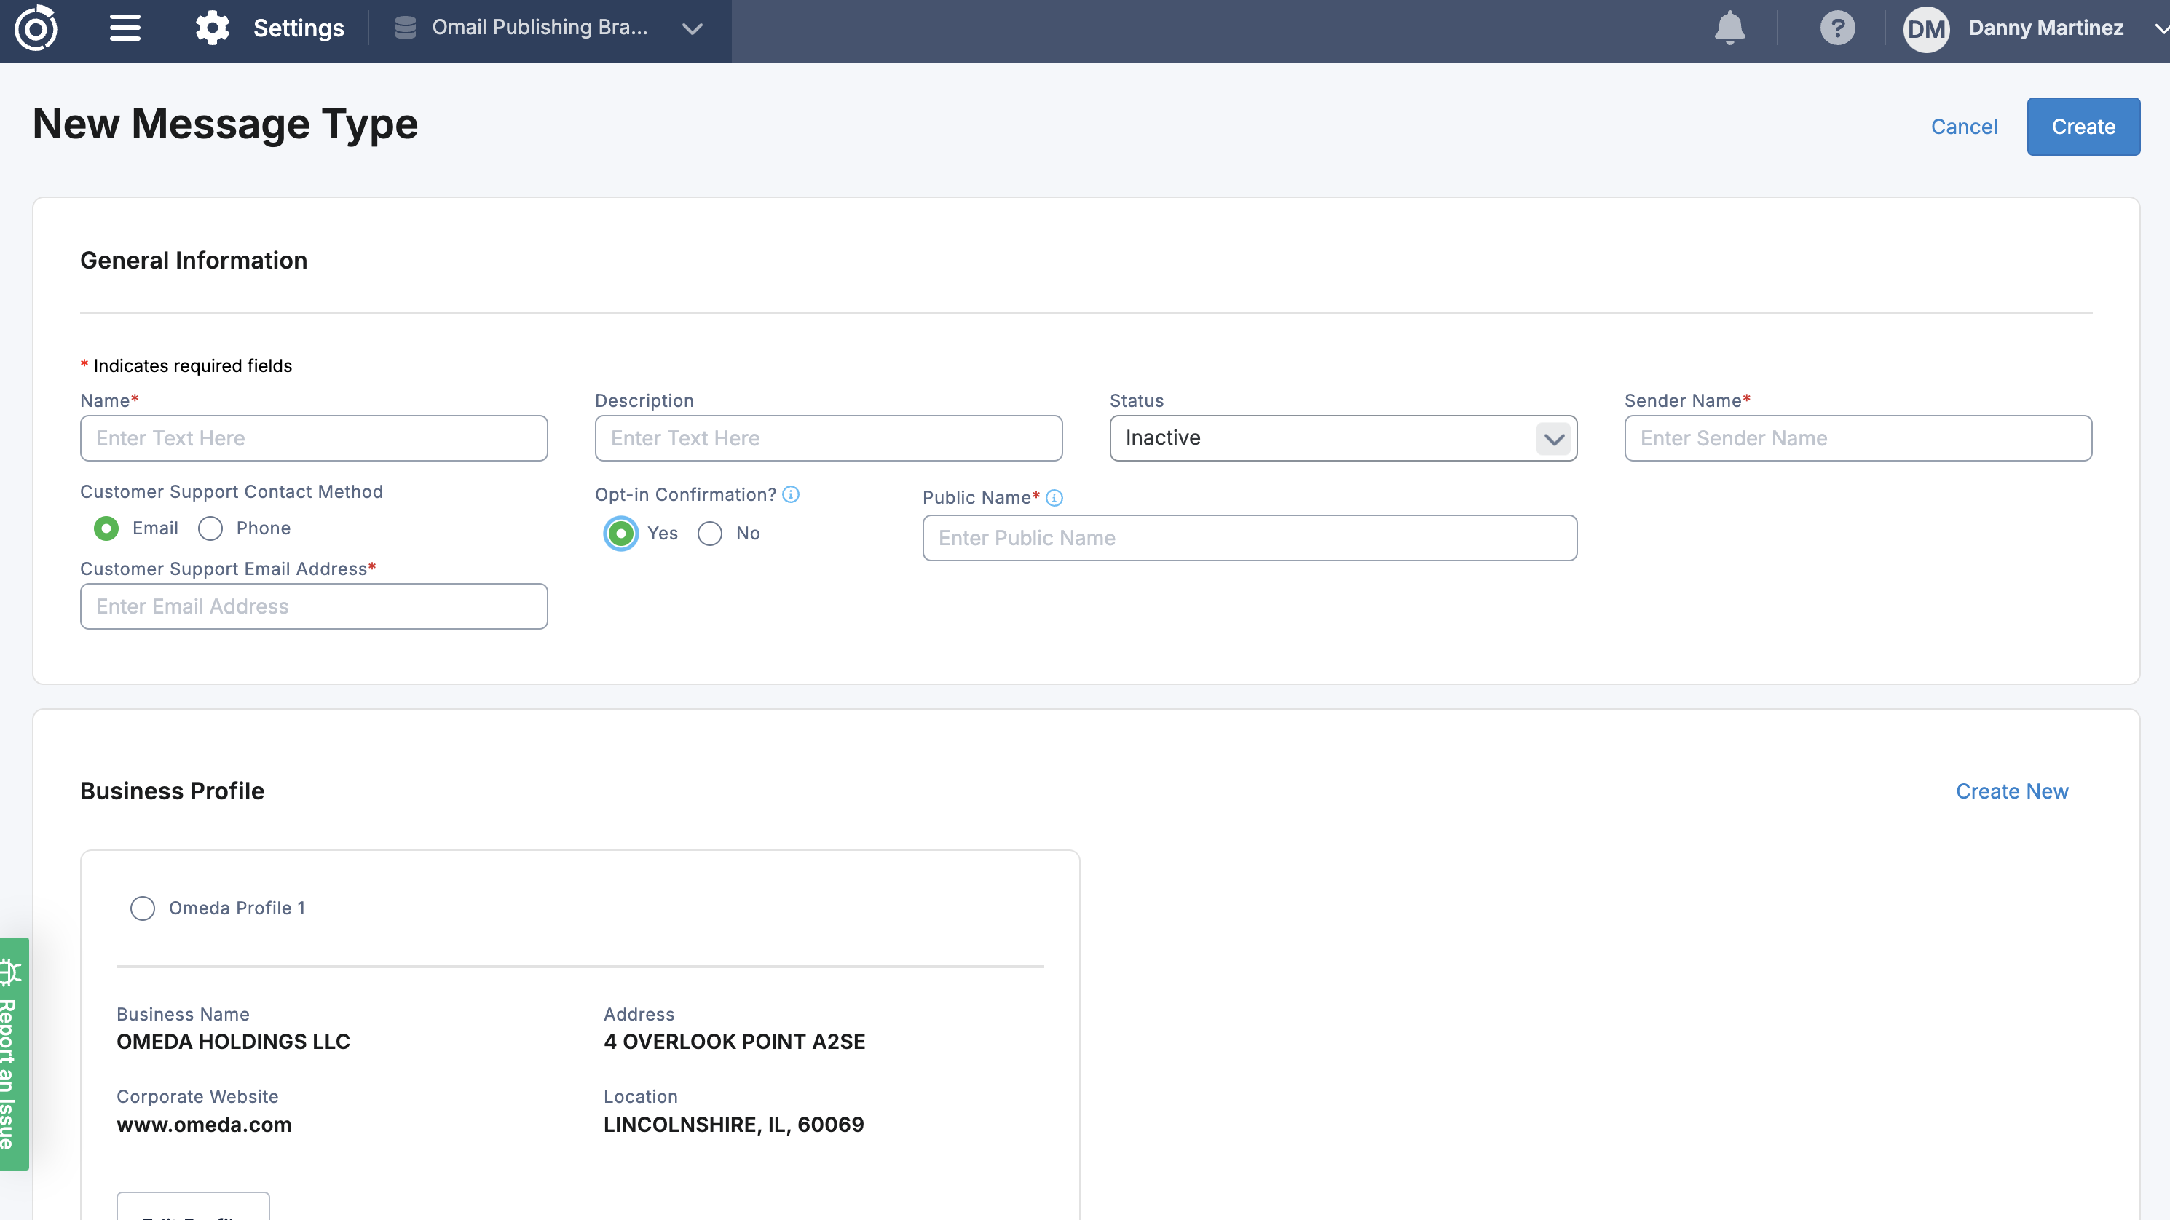The image size is (2170, 1220).
Task: Click the Opt-in Confirmation info icon
Action: 790,494
